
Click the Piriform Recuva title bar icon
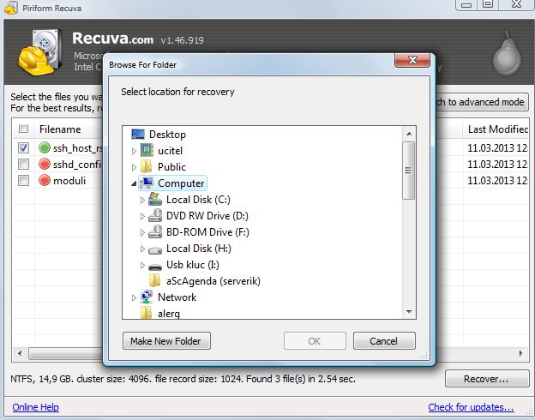click(11, 8)
